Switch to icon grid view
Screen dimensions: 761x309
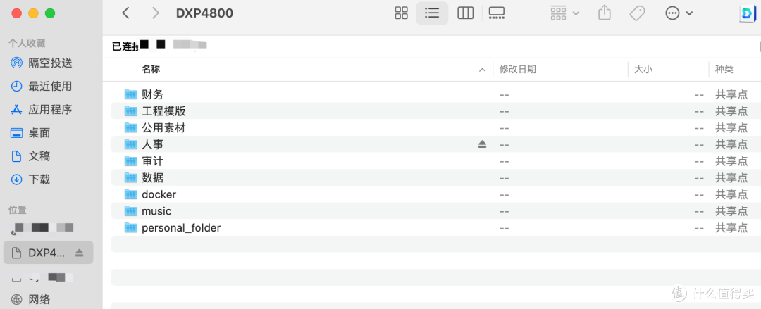coord(401,13)
